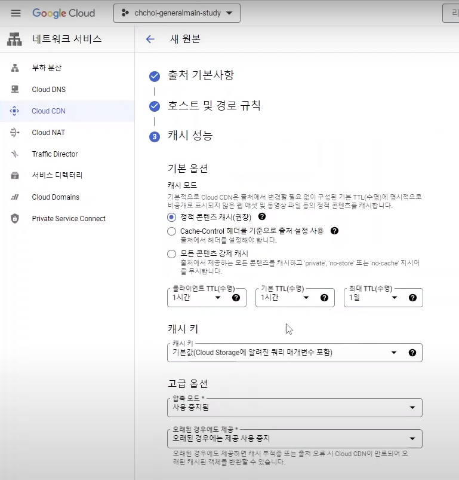Screen dimensions: 459x480
Task: Click the Private Service Connect shield icon
Action: [15, 219]
